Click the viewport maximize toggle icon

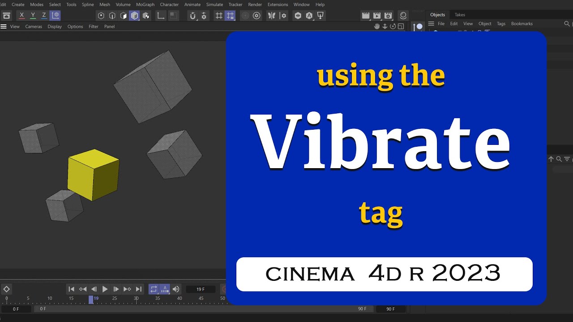[401, 26]
